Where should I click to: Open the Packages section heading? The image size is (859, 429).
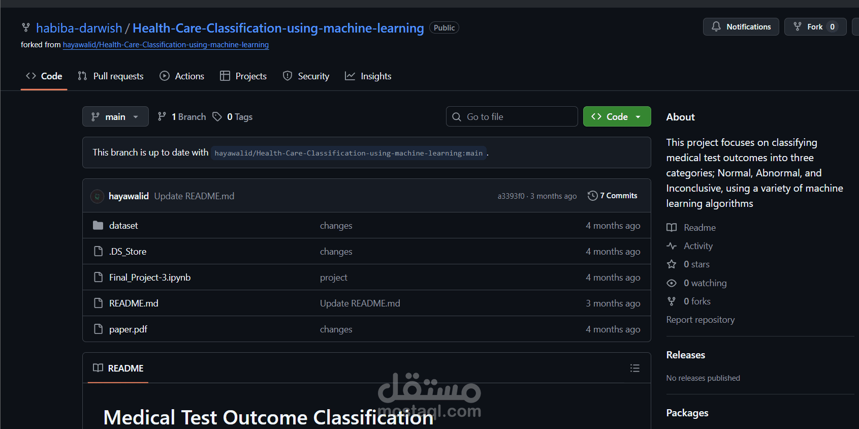pyautogui.click(x=687, y=413)
